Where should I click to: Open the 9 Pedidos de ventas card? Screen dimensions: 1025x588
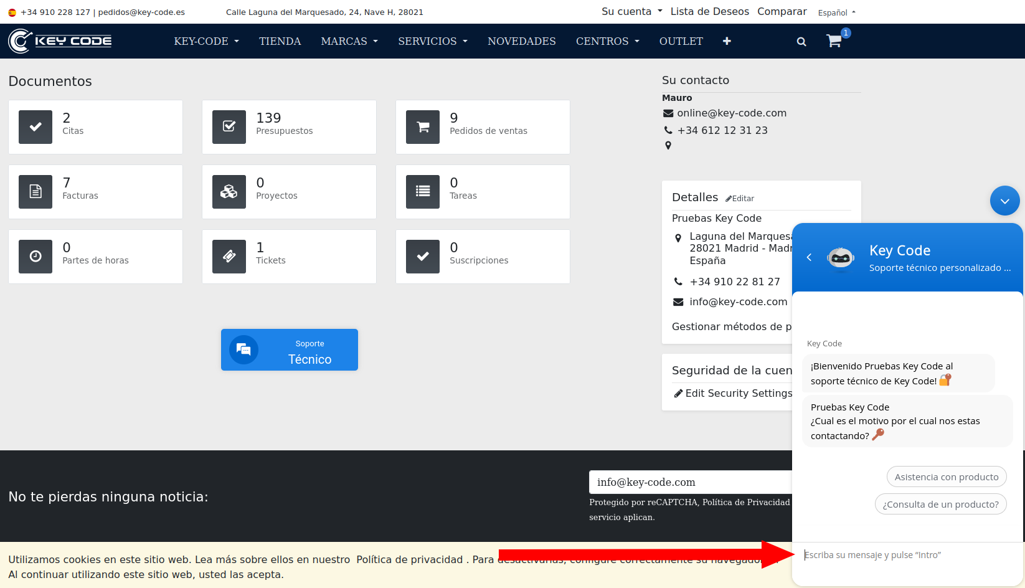pos(483,127)
